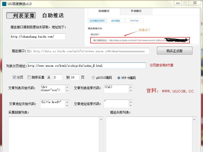Minimize the UU百度推送 window

coord(178,3)
